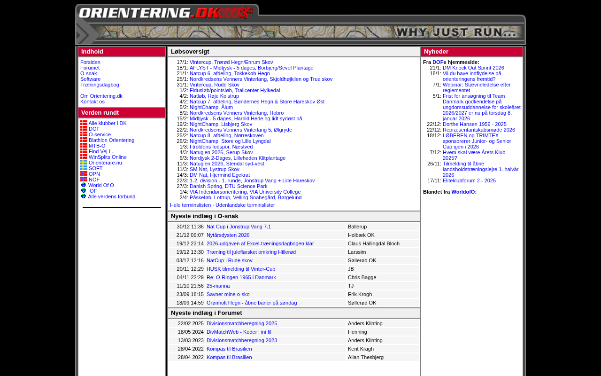Viewport: 601px width, 376px height.
Task: Click the Danish flag icon beside DOF
Action: tap(84, 129)
